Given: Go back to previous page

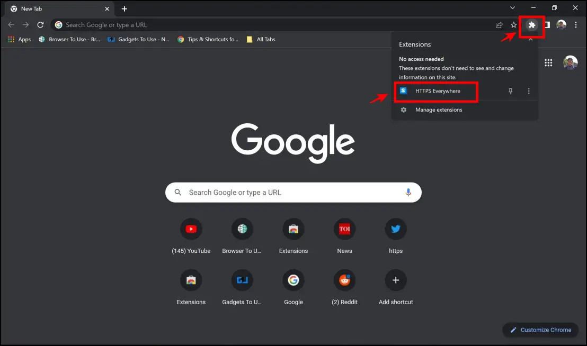Looking at the screenshot, I should pyautogui.click(x=11, y=25).
